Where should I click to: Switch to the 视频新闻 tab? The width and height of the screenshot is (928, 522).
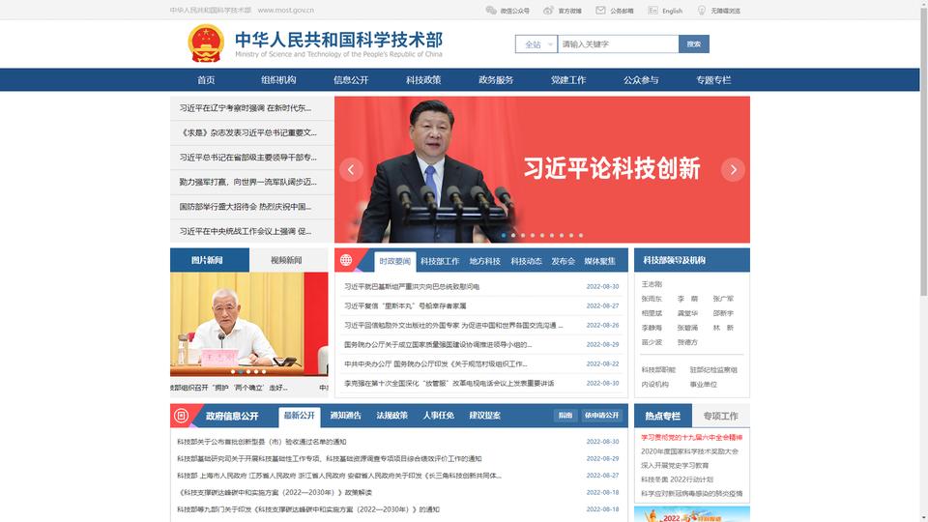[x=288, y=260]
